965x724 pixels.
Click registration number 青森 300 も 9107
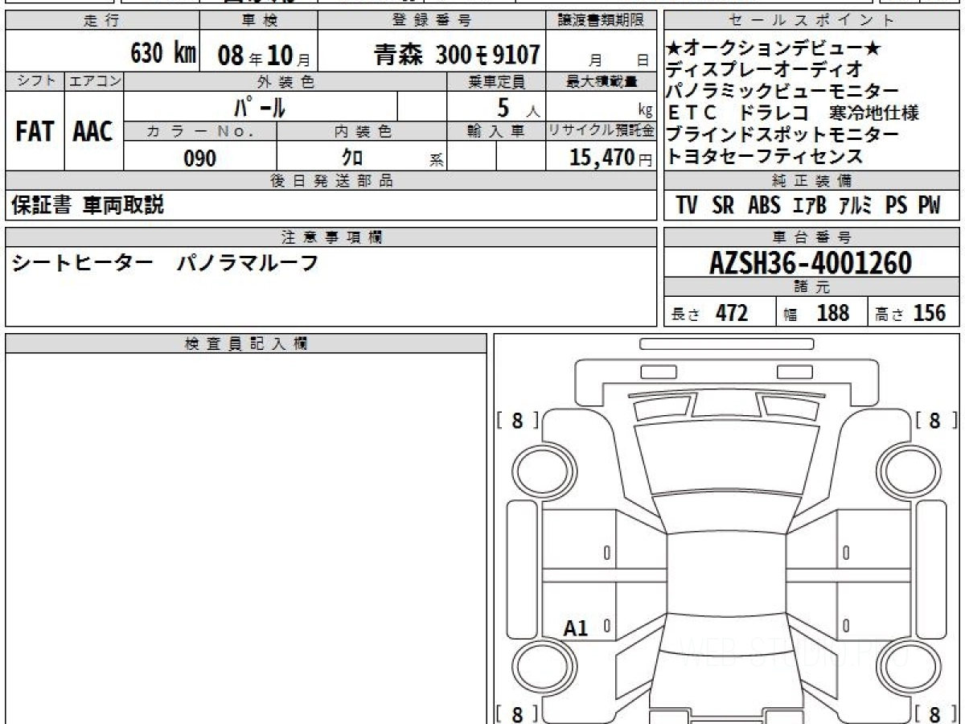(456, 54)
